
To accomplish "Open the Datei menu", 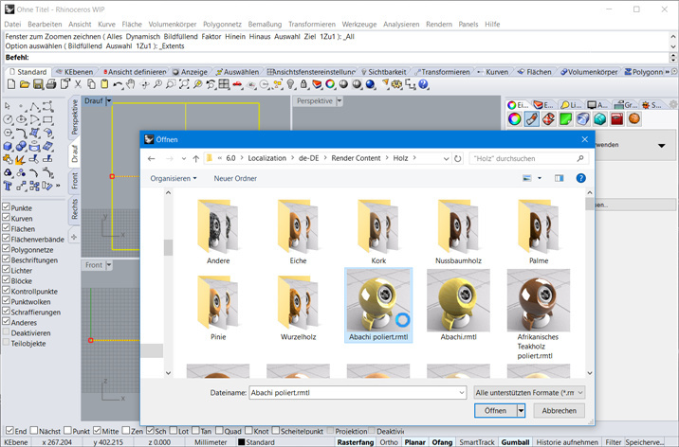I will click(x=12, y=25).
